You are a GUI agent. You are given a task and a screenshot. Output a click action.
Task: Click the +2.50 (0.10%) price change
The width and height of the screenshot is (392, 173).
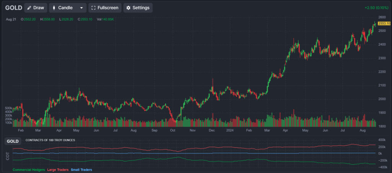pos(377,8)
